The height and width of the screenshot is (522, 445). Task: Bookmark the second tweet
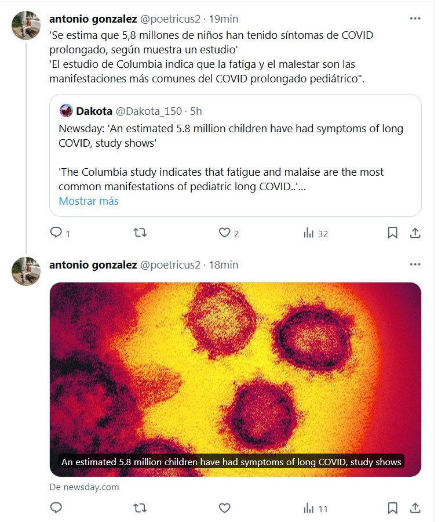392,508
